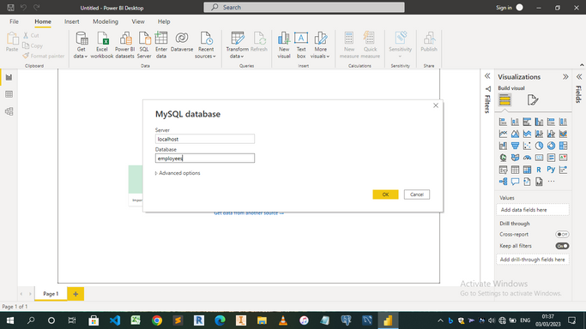The height and width of the screenshot is (329, 586).
Task: Switch to the View tab
Action: coord(138,21)
